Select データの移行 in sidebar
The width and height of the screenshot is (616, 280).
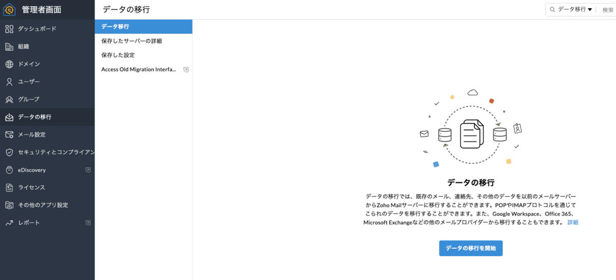[47, 117]
